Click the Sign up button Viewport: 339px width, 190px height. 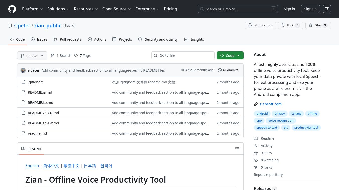[x=310, y=9]
